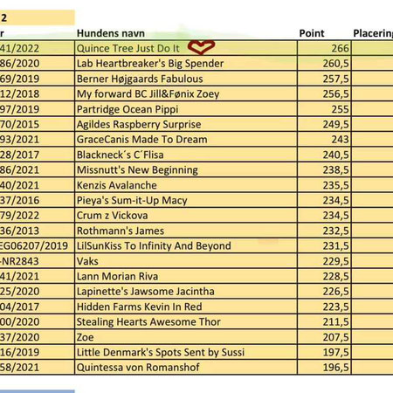This screenshot has height=393, width=393.
Task: Select the Kenzis Avalanche name cell
Action: [x=186, y=185]
